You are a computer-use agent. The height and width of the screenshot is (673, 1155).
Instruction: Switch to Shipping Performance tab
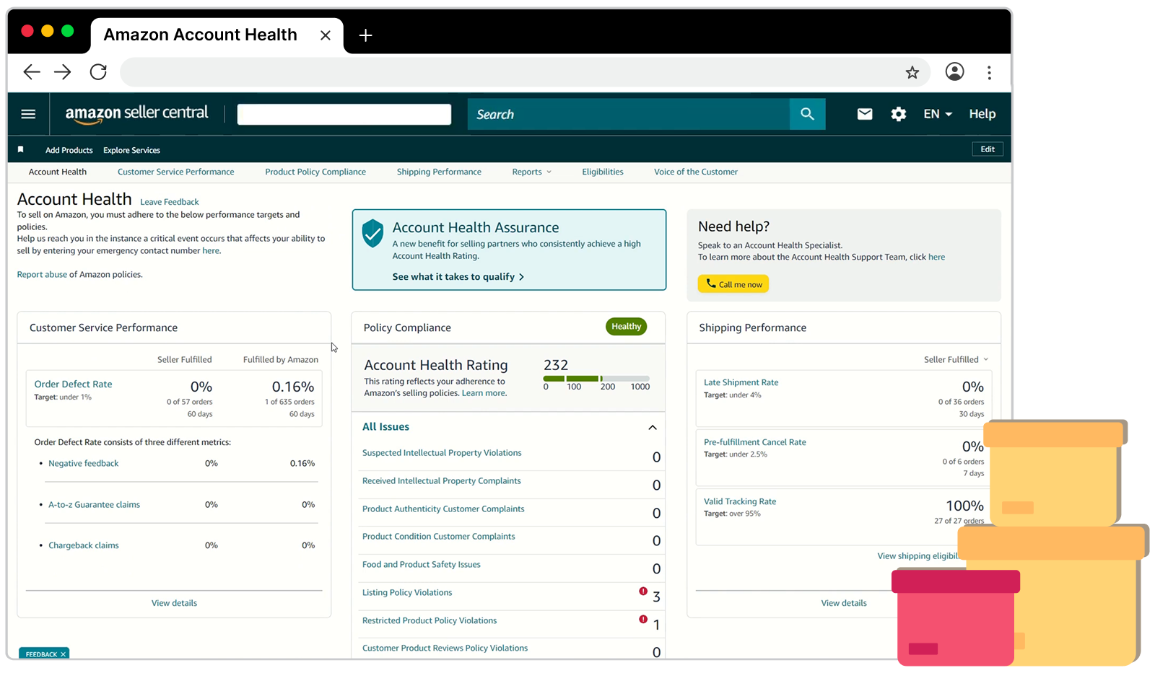[439, 172]
